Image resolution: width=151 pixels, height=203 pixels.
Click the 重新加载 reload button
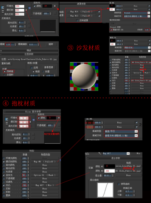click(x=6, y=63)
